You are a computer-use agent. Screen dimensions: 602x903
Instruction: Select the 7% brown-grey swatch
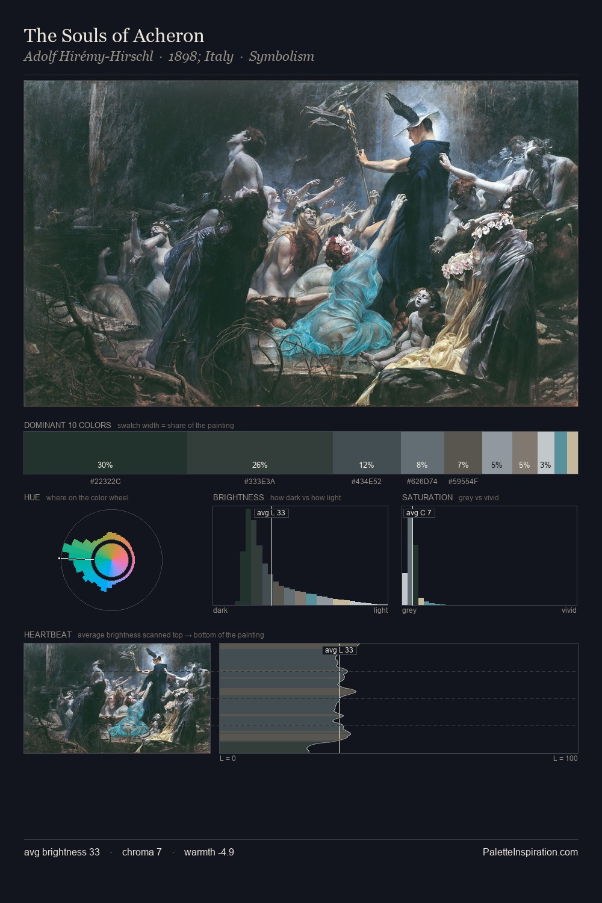pos(463,453)
